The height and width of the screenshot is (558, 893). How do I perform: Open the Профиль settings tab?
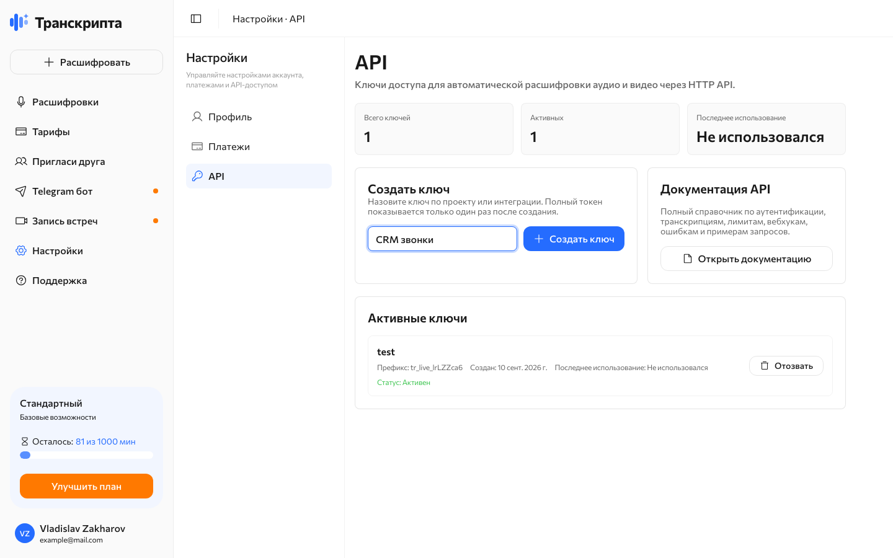click(x=259, y=117)
